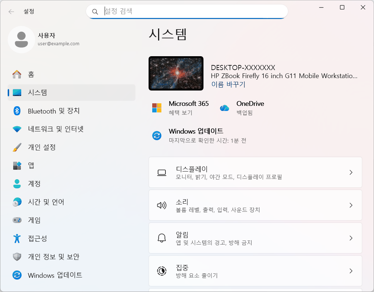Click the 디스플레이 laptop icon
This screenshot has width=374, height=292.
click(162, 173)
